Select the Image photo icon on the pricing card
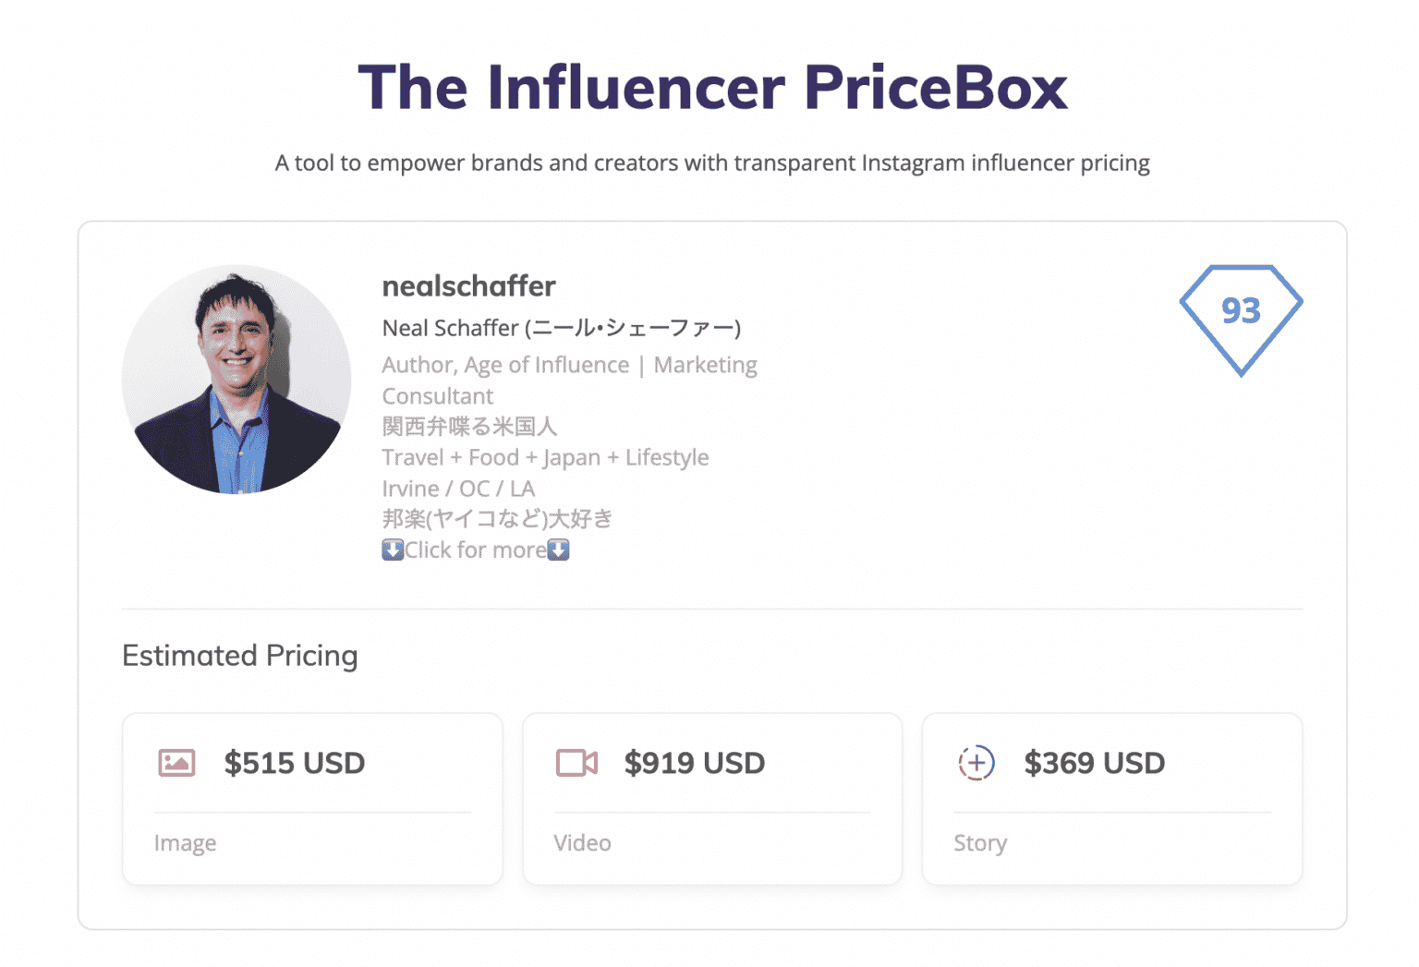 [176, 763]
